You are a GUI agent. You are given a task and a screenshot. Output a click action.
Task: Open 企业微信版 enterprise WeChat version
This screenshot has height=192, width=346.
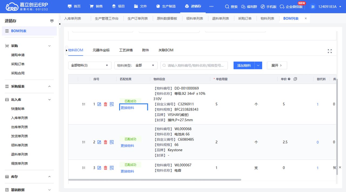pyautogui.click(x=291, y=6)
